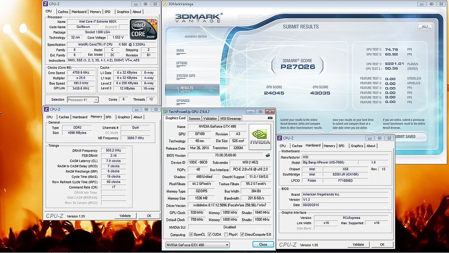Open SYSTEM INFO in 3DMark Vantage
Image resolution: width=449 pixels, height=253 pixels.
[x=186, y=76]
